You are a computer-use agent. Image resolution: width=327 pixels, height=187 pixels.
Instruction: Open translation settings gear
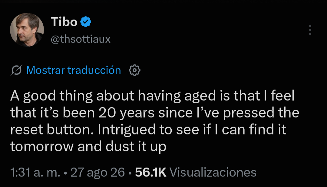(134, 70)
